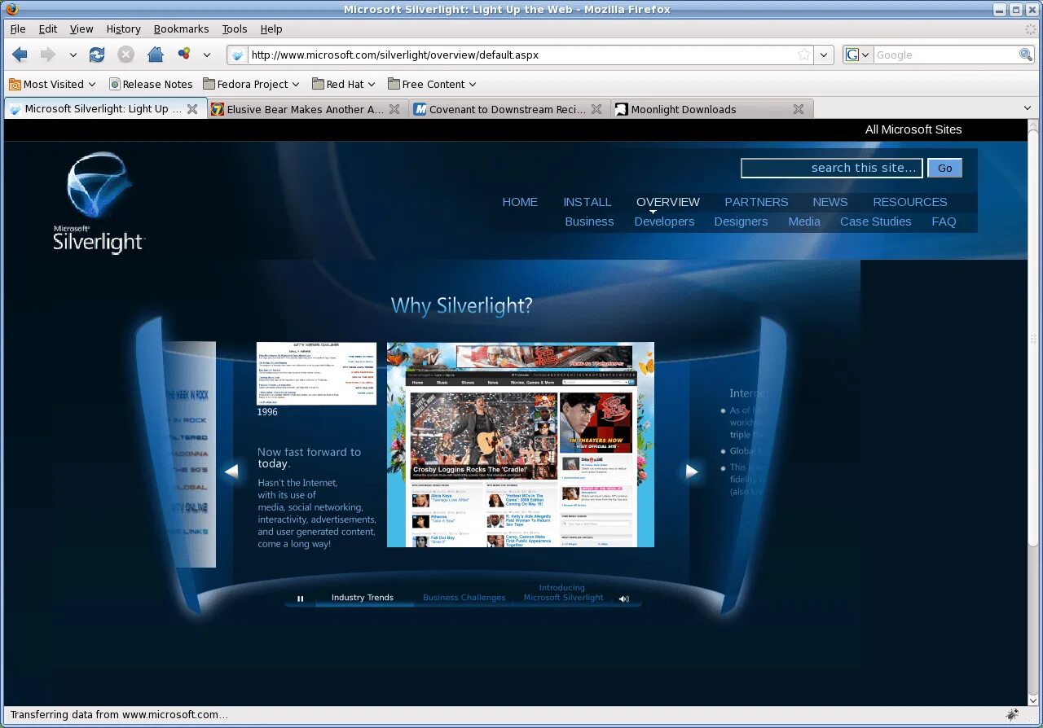This screenshot has height=728, width=1043.
Task: Open the Release Notes bookmark
Action: click(x=151, y=84)
